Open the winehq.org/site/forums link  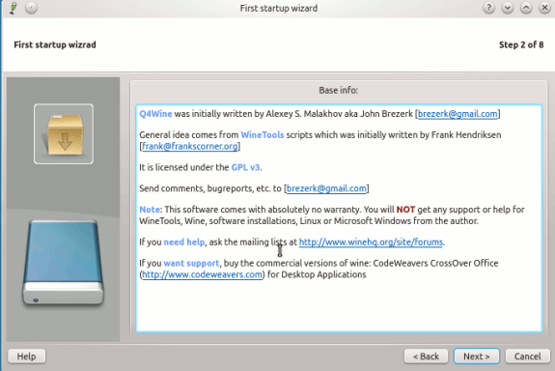pos(371,242)
